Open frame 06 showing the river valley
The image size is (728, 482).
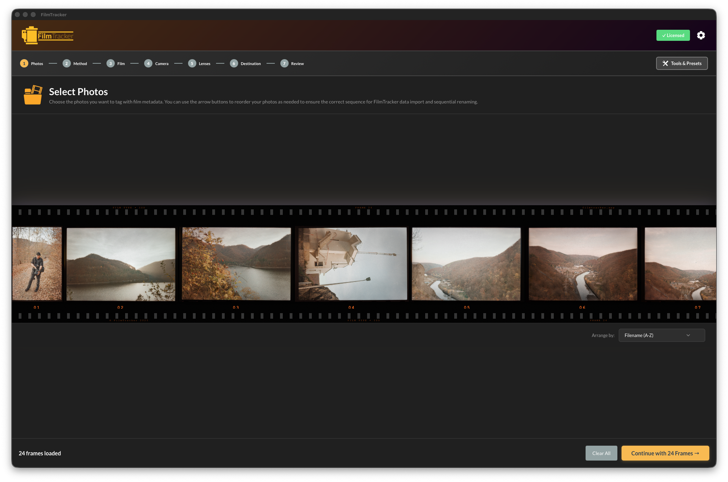point(583,264)
